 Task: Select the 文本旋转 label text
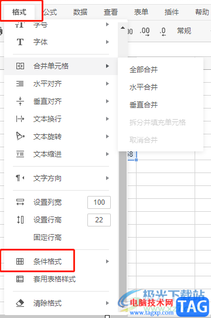[47, 137]
